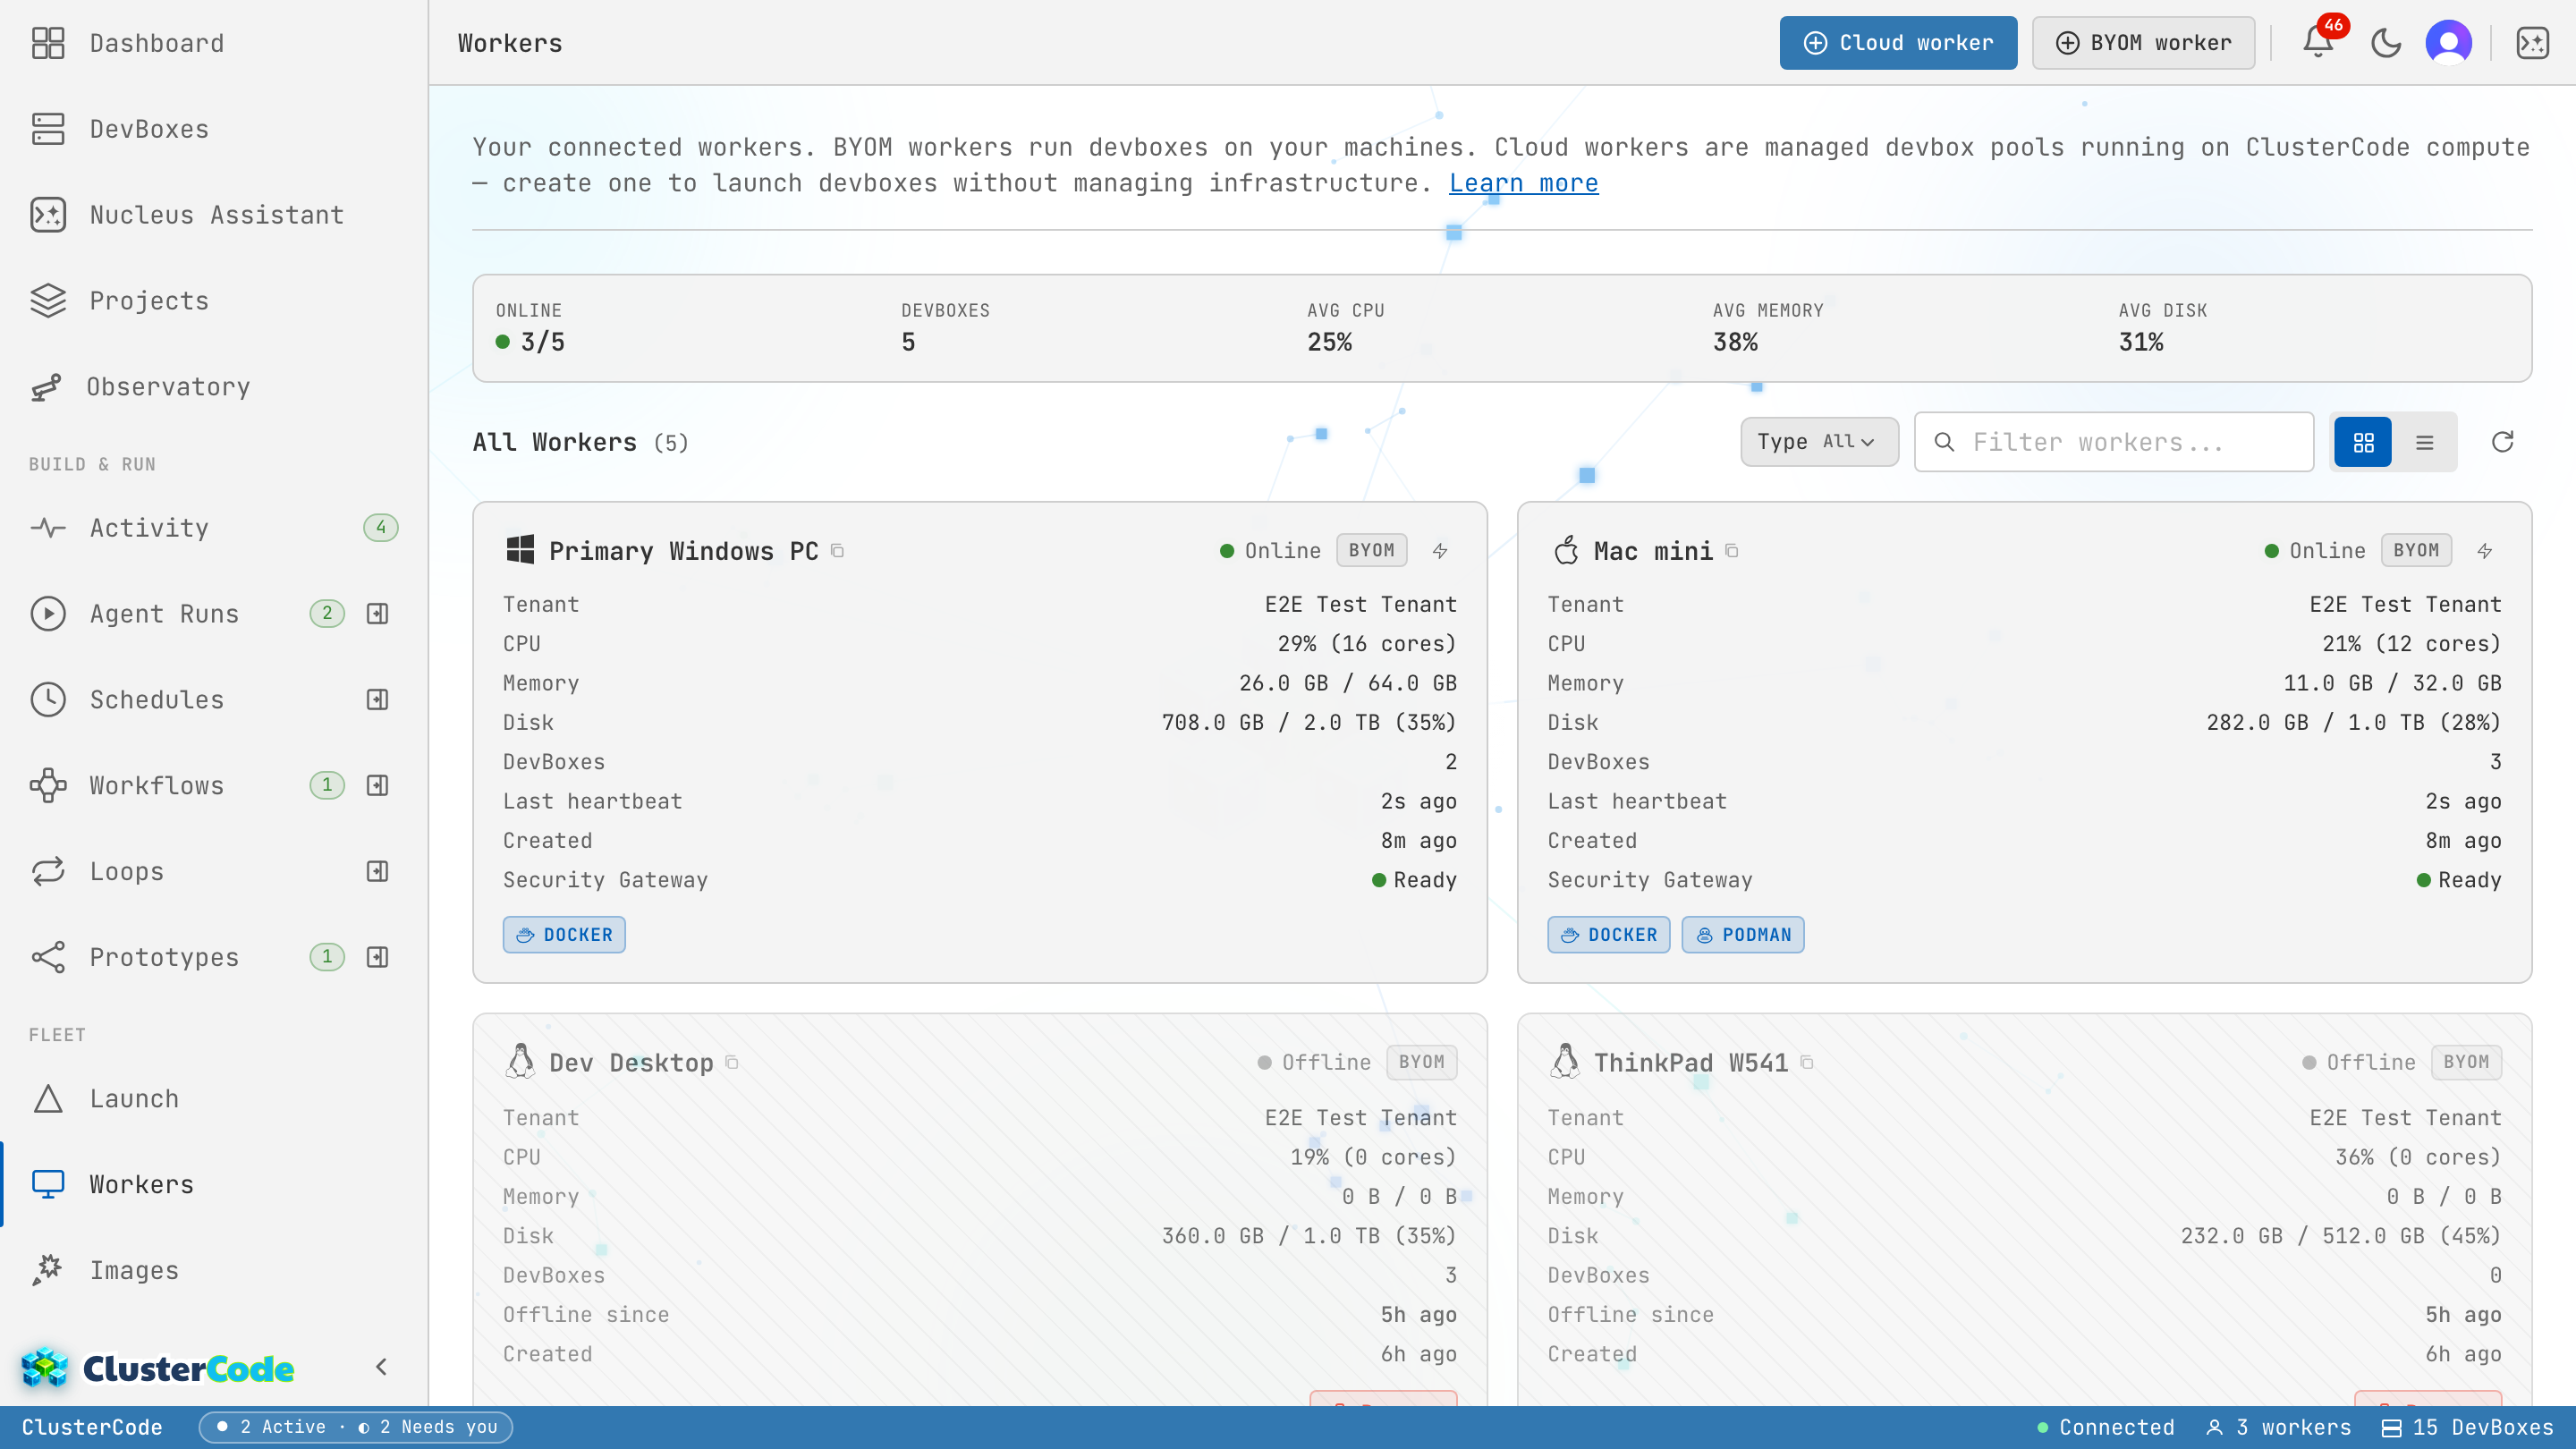Copy Mac mini name icon
This screenshot has height=1449, width=2576.
click(1732, 551)
